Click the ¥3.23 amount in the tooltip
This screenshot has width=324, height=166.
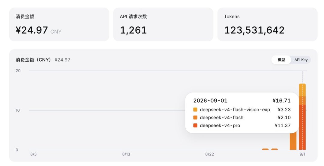click(x=284, y=110)
